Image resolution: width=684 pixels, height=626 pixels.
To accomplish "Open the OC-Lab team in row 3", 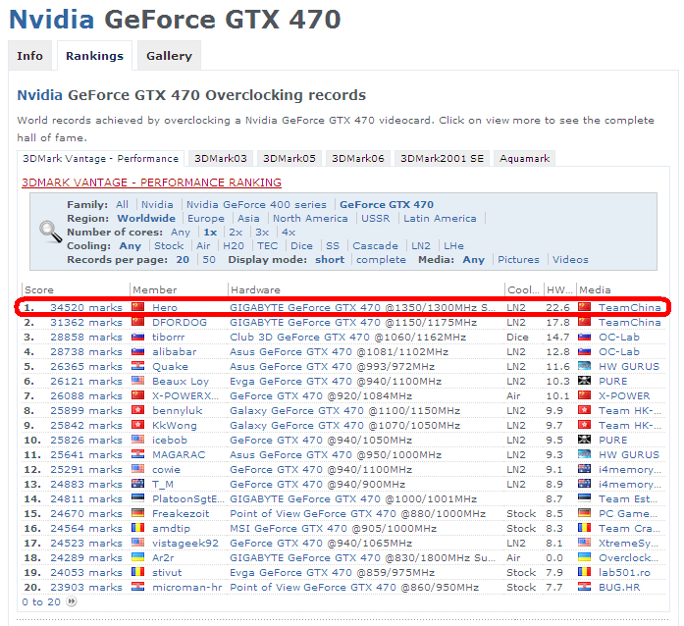I will 619,337.
